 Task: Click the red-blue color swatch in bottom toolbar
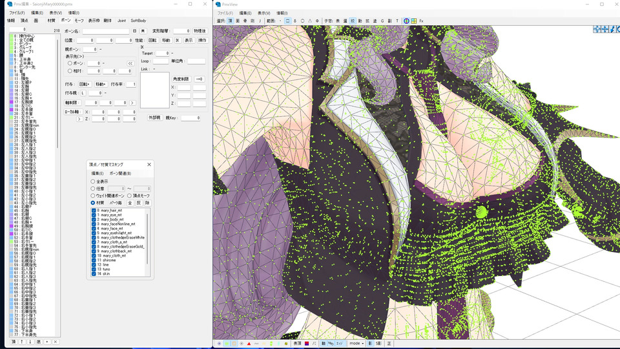(x=305, y=343)
